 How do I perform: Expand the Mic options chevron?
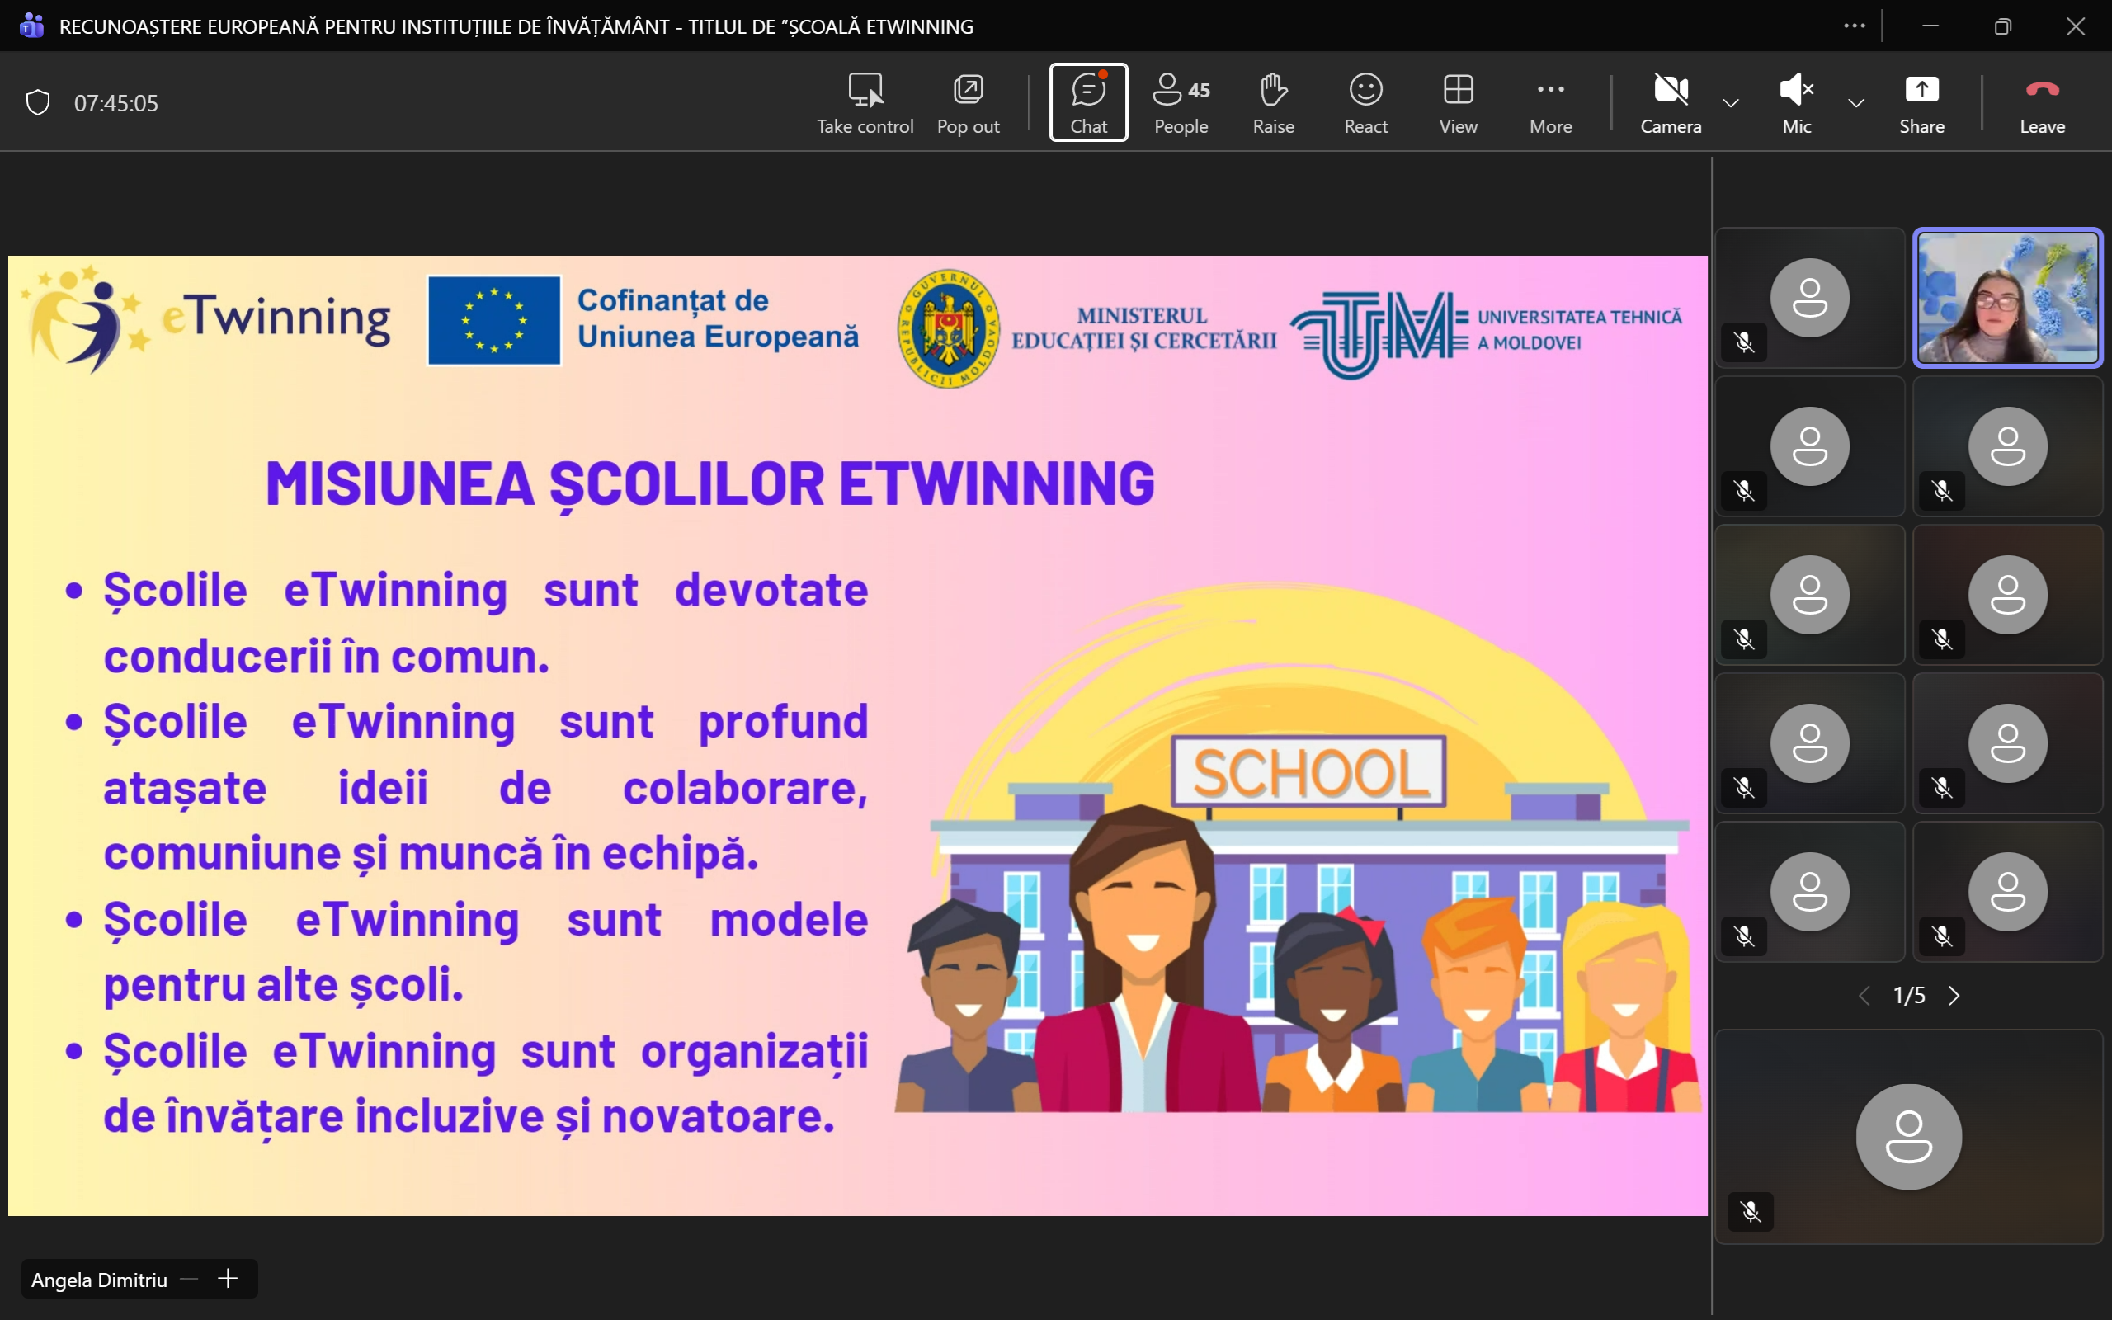pos(1856,103)
